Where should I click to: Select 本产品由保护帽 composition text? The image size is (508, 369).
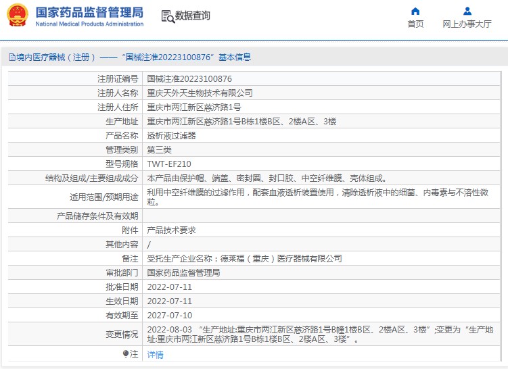267,178
